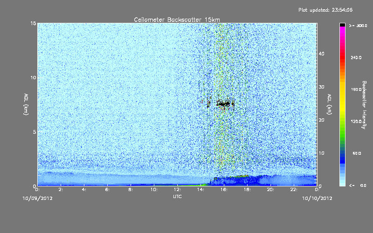The image size is (373, 233).
Task: Click the '15' tick on the km axis
Action: 33,23
